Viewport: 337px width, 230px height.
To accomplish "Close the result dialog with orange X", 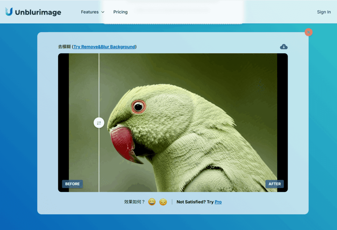I will [308, 32].
